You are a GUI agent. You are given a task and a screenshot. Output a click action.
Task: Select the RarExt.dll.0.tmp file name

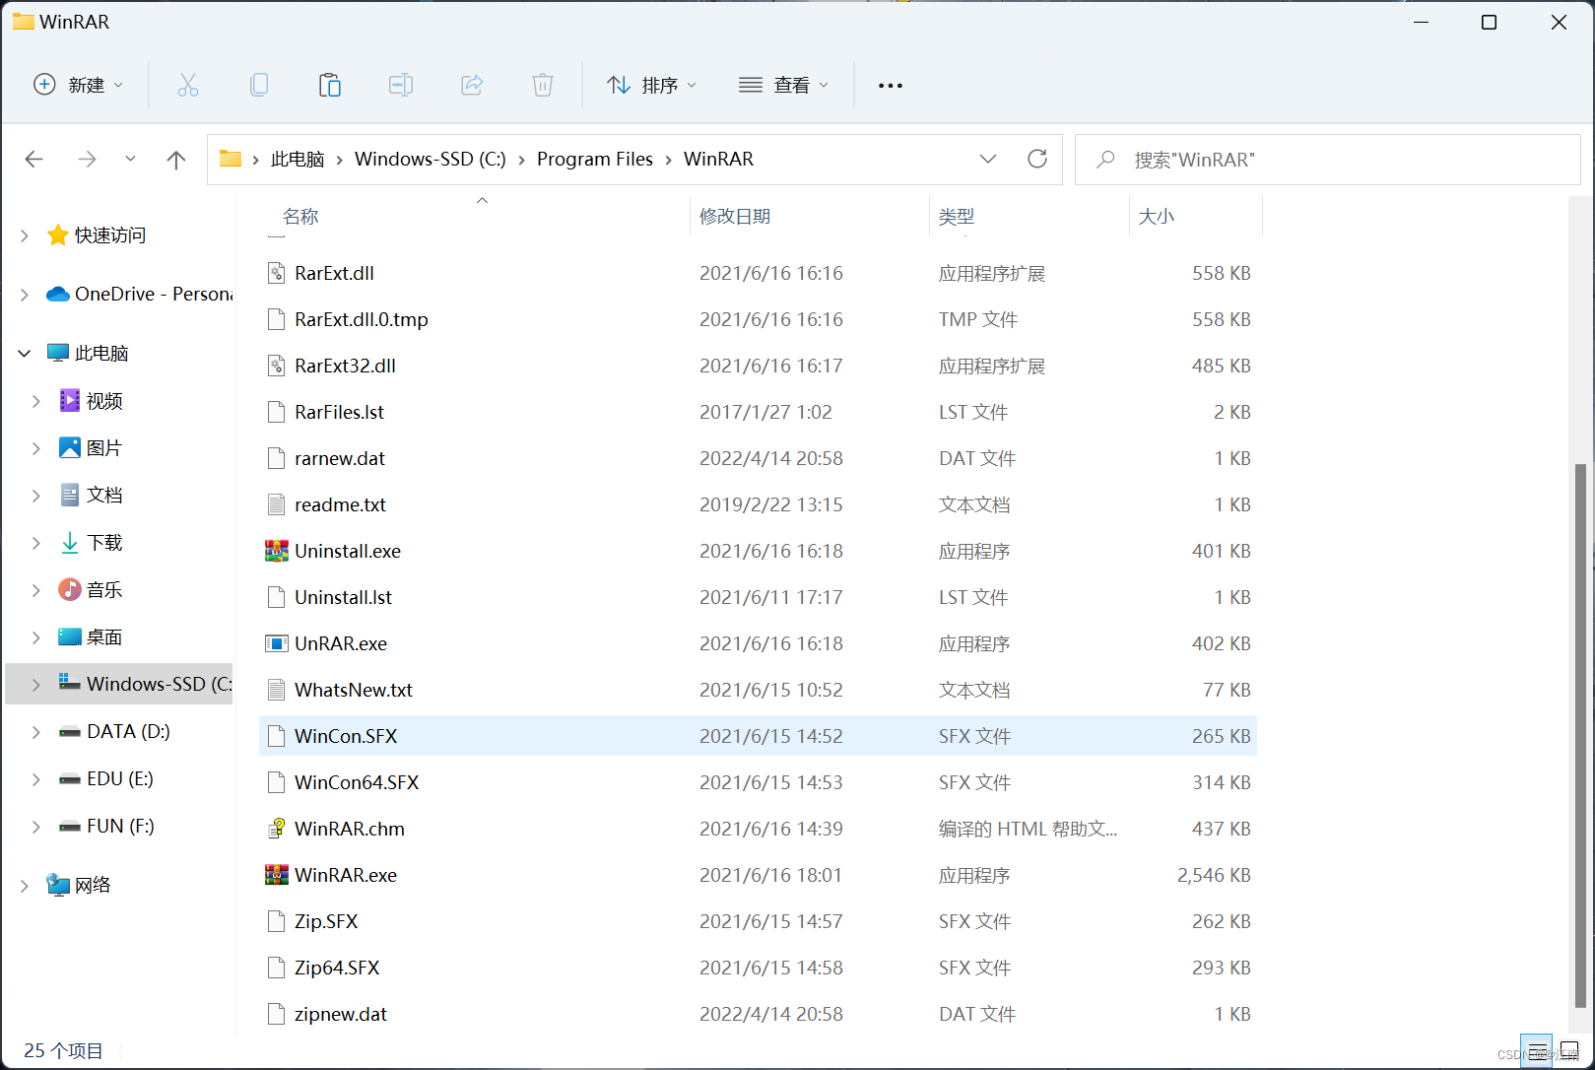pyautogui.click(x=362, y=319)
